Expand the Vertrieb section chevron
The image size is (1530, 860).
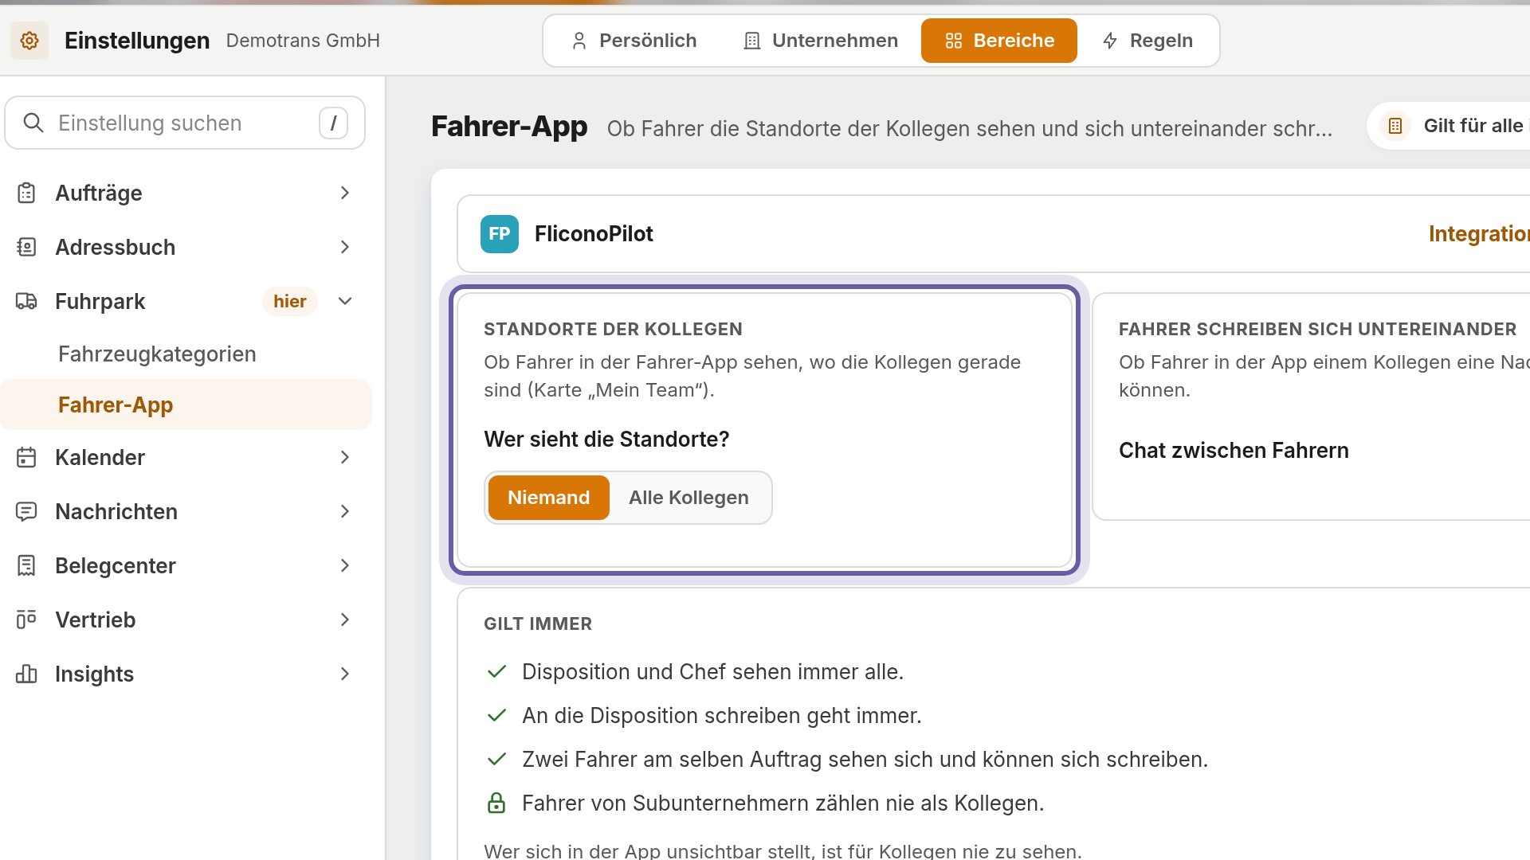click(345, 620)
